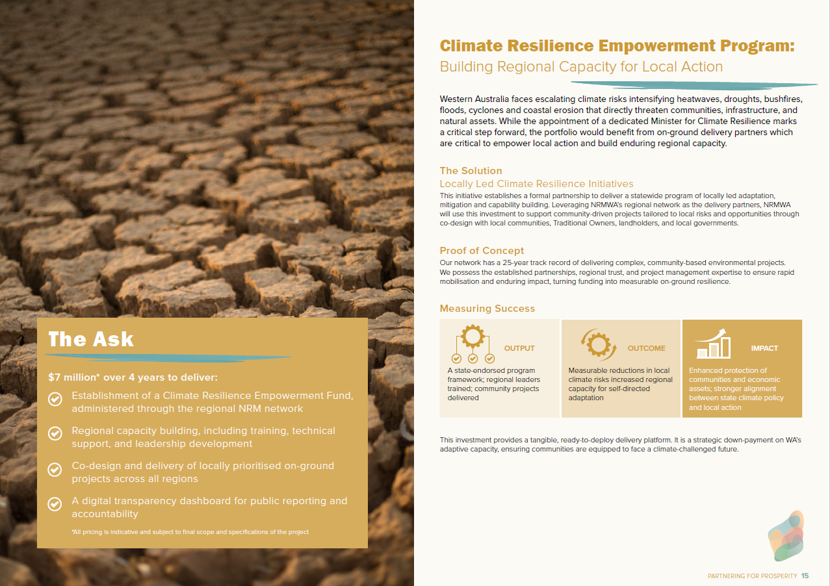Viewport: 830px width, 586px height.
Task: Click the $7 million over 4 years line
Action: [133, 377]
